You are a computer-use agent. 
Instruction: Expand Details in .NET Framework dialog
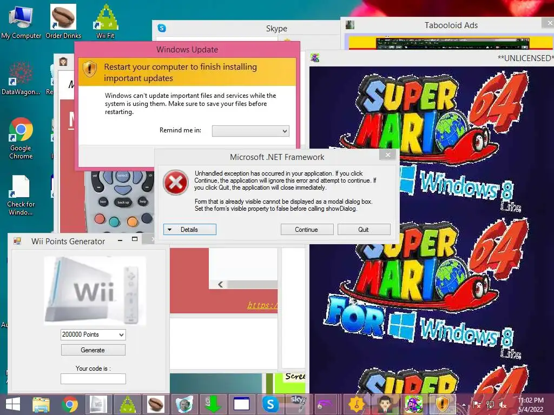190,229
